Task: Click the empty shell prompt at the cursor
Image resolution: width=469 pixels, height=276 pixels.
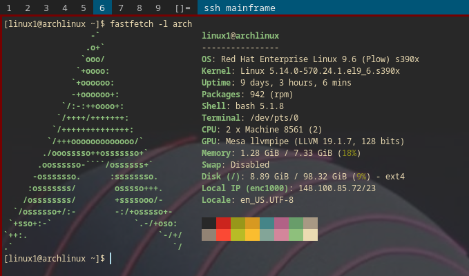Action: coord(111,258)
